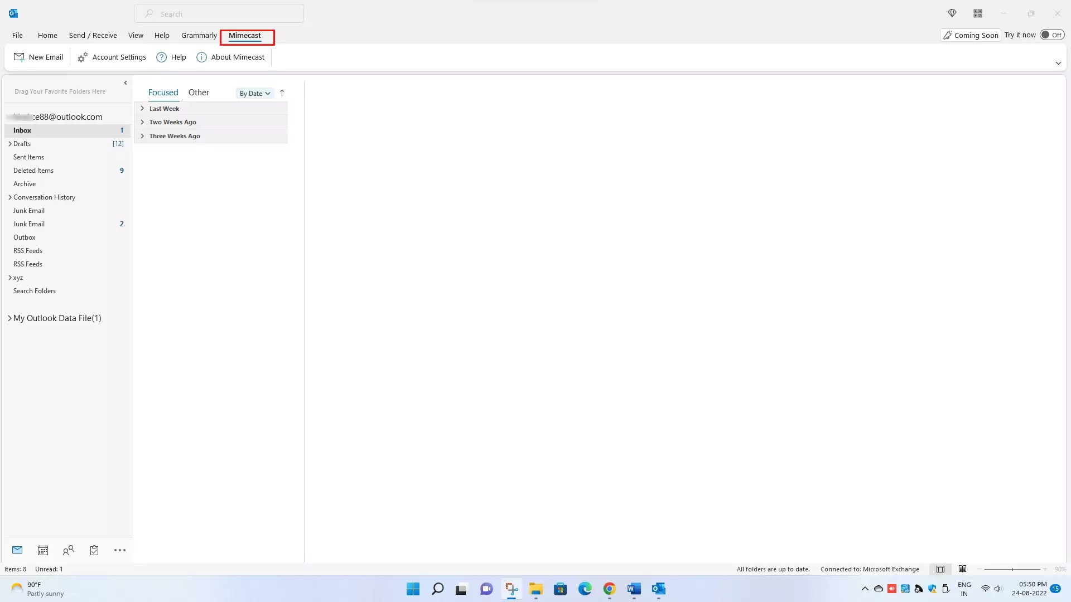Switch Reading view to Reading mode icon

[x=963, y=569]
